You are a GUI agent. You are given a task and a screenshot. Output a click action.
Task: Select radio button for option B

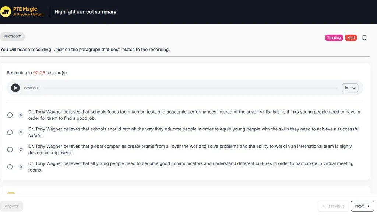10,132
